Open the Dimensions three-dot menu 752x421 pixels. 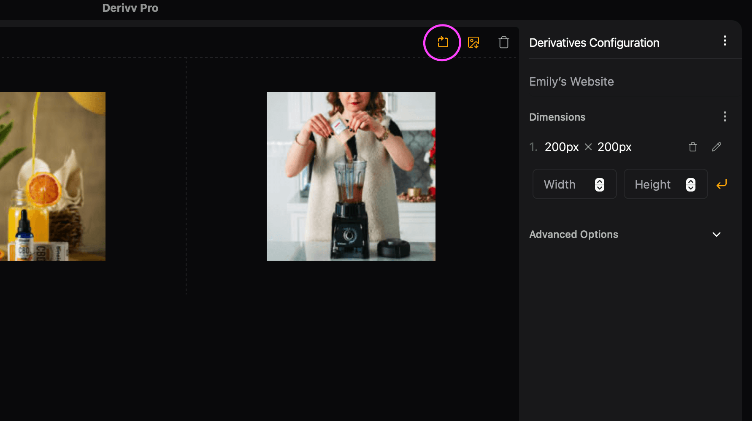(x=725, y=116)
